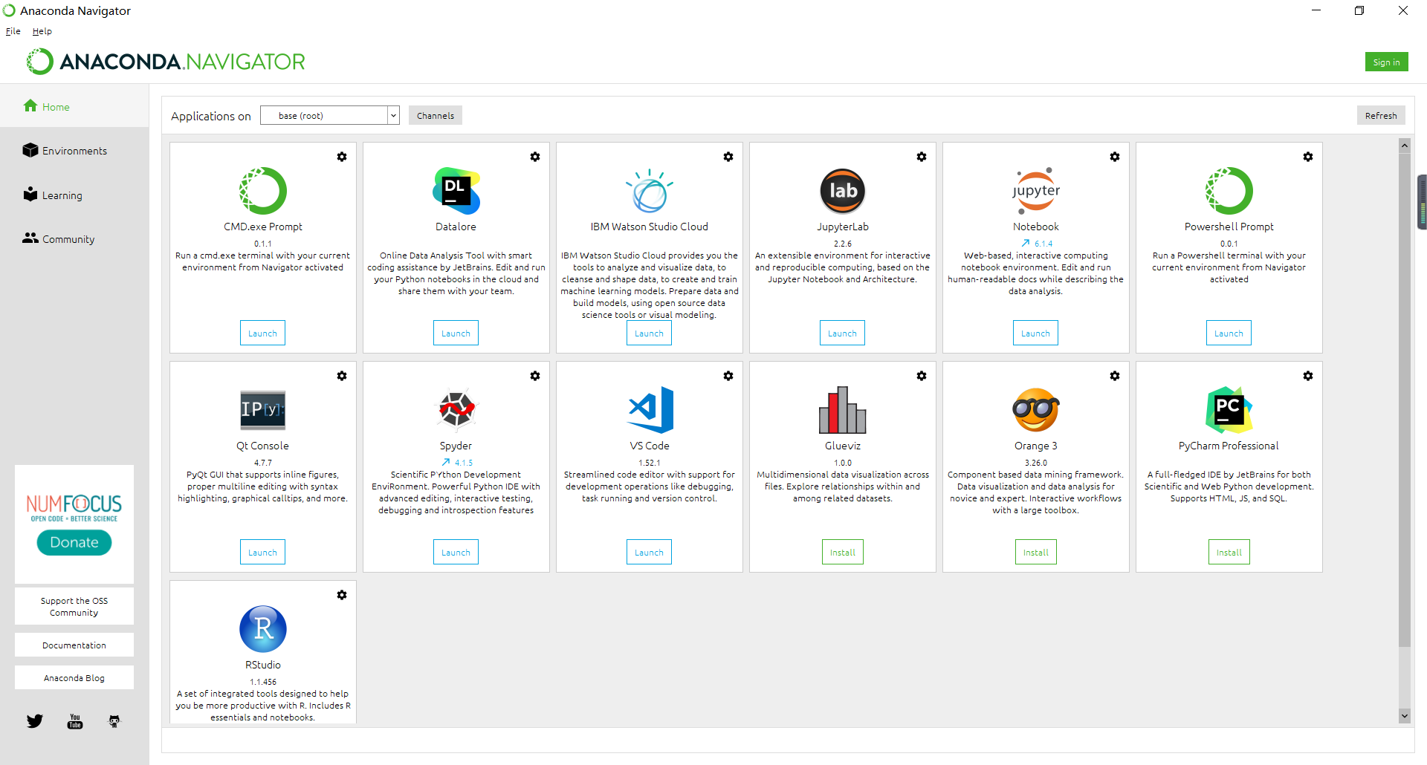Open settings gear on Spyder card
Image resolution: width=1427 pixels, height=765 pixels.
coord(535,376)
